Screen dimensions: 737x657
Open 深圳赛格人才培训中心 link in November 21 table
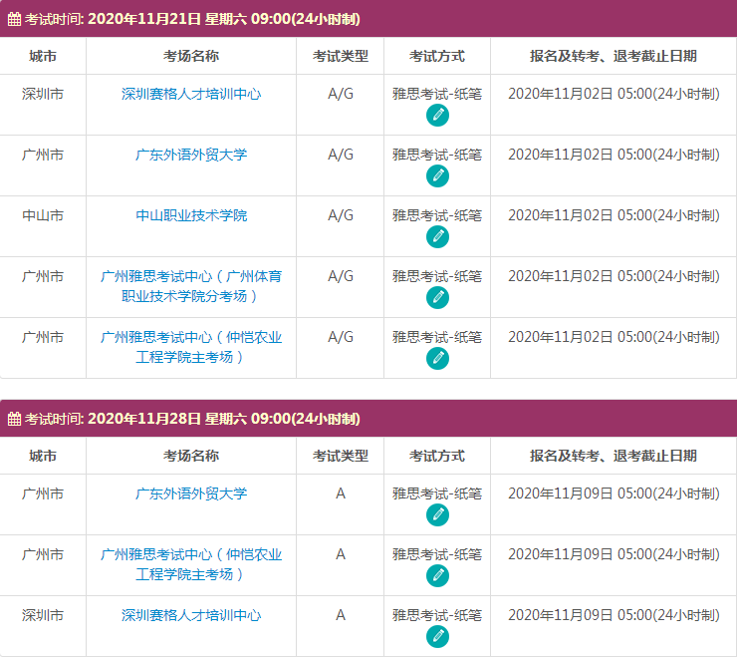pos(191,94)
